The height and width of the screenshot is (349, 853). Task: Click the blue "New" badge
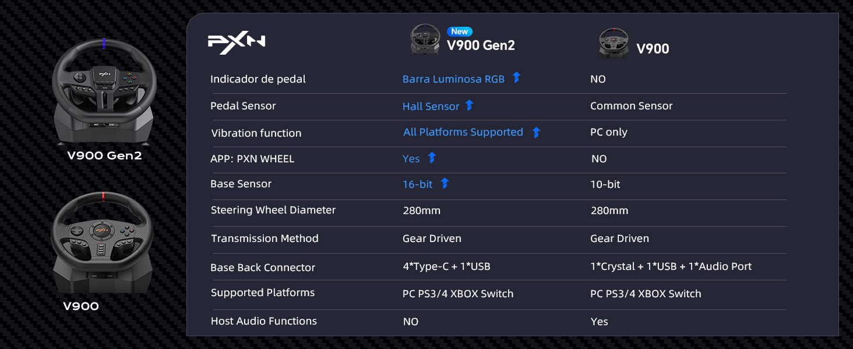coord(459,31)
